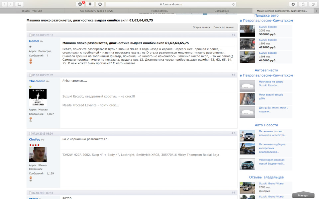Open the Авто Новости heading link
Viewport: 319px width, 199px height.
[266, 125]
